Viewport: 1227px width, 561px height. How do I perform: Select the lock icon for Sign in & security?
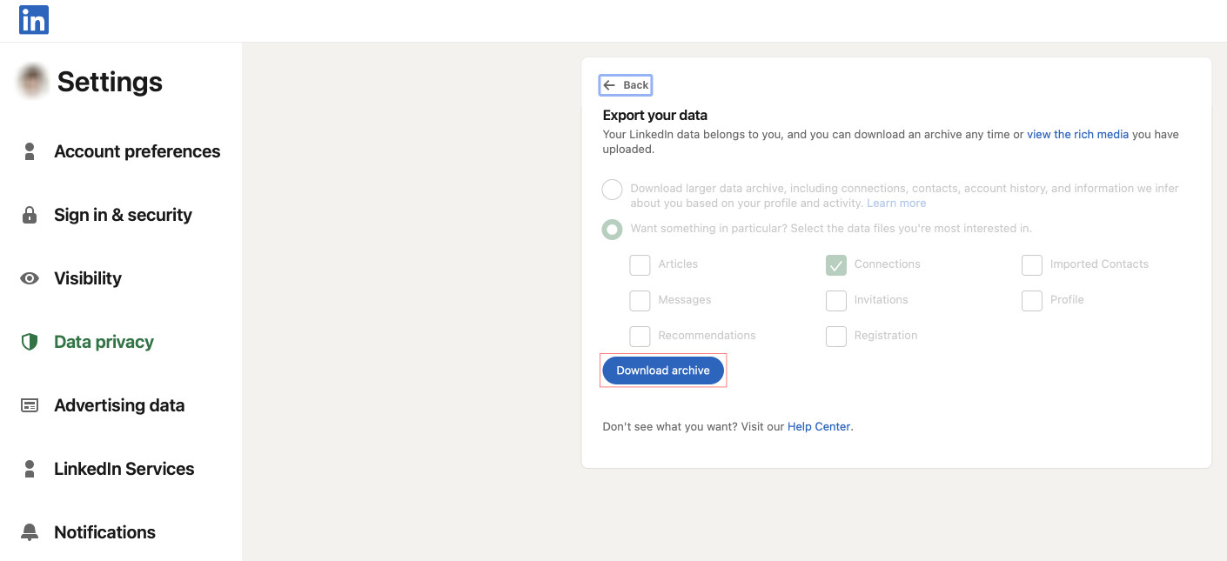[x=30, y=214]
